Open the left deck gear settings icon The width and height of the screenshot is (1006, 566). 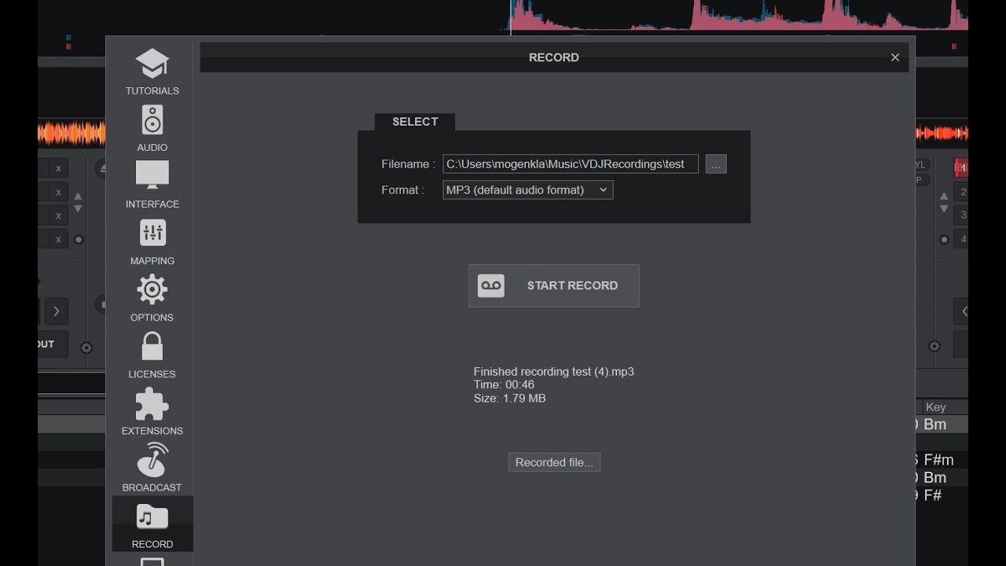point(86,347)
